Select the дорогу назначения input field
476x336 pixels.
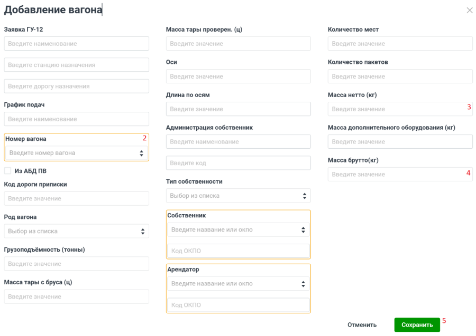pos(77,86)
